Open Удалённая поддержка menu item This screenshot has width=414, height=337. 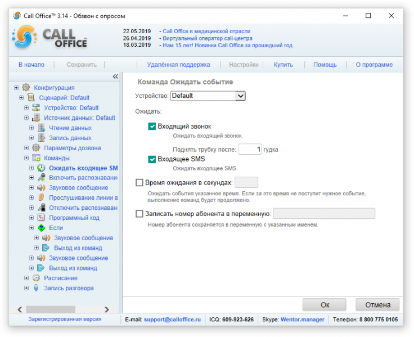pyautogui.click(x=178, y=65)
